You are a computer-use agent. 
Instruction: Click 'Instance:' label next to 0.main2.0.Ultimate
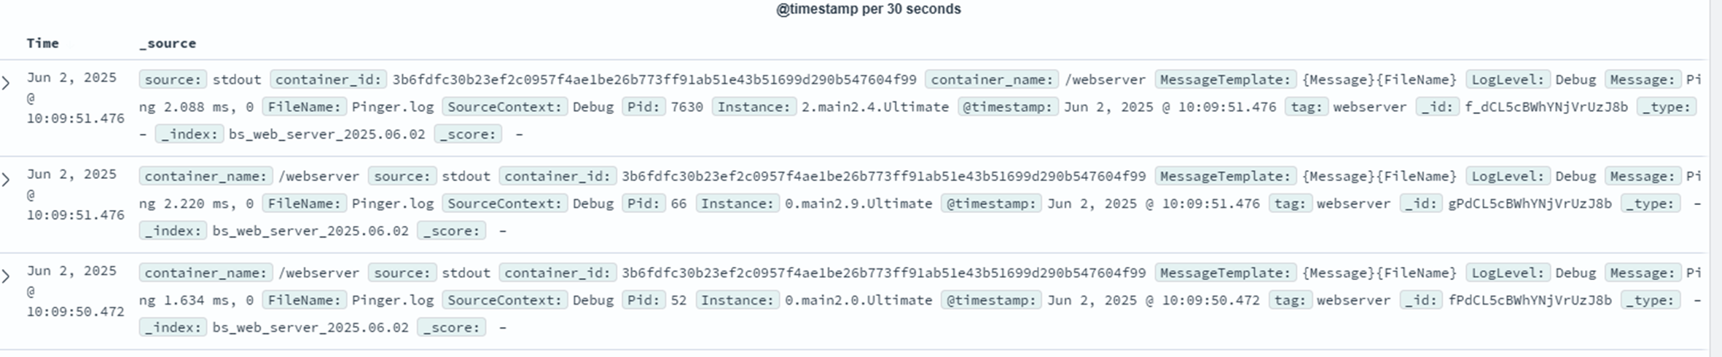pyautogui.click(x=737, y=300)
